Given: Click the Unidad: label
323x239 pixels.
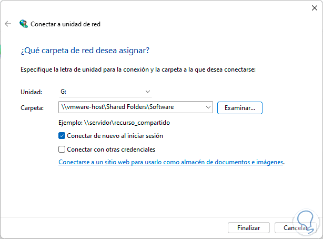Looking at the screenshot, I should (31, 92).
